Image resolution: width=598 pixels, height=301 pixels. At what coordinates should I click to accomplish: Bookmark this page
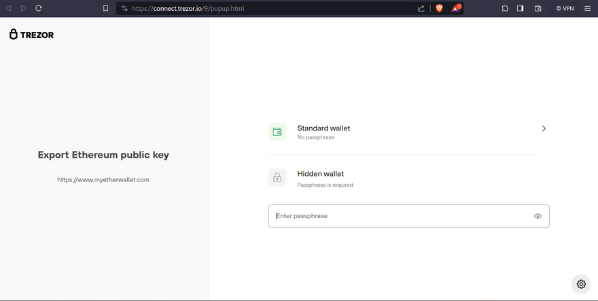(x=105, y=8)
